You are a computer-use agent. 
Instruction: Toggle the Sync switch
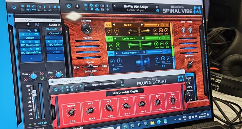tap(183, 30)
